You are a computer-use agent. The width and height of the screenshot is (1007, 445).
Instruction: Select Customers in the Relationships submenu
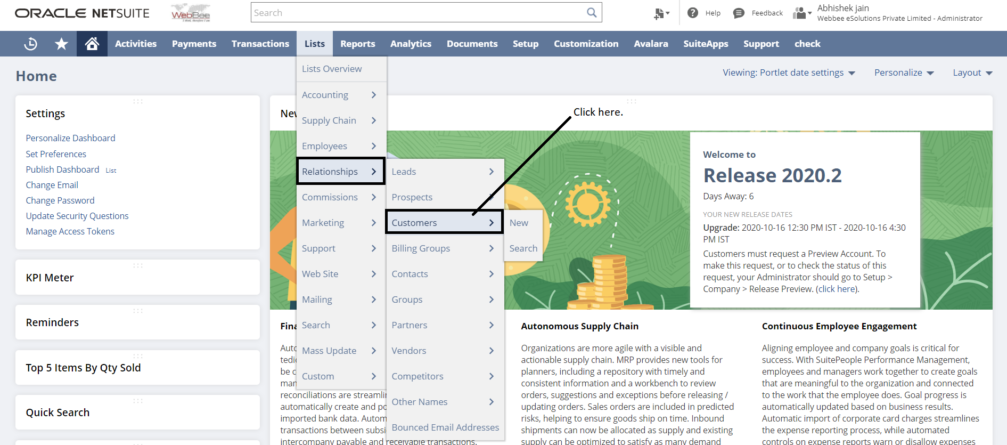point(445,222)
